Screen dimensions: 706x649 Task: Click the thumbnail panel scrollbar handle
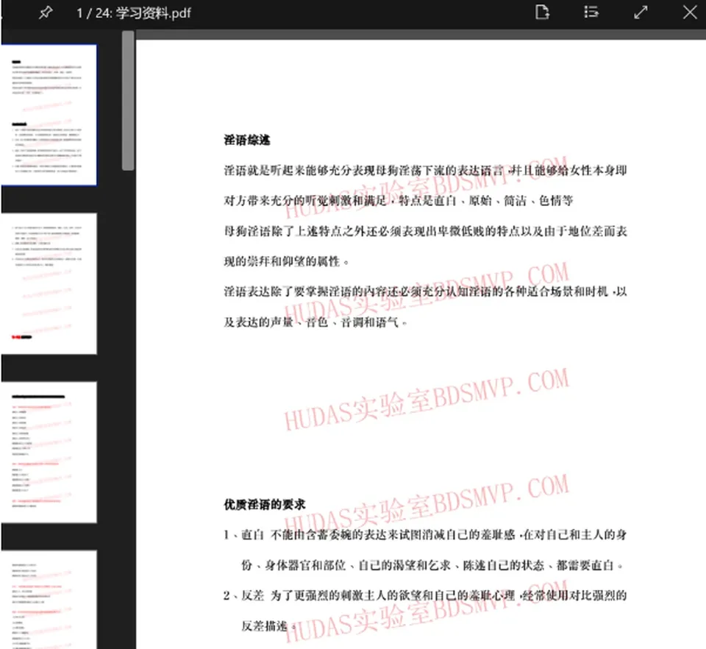(x=128, y=100)
